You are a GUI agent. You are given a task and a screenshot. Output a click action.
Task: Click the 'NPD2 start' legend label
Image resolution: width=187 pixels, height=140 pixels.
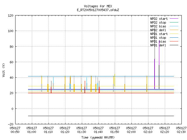(x=159, y=19)
